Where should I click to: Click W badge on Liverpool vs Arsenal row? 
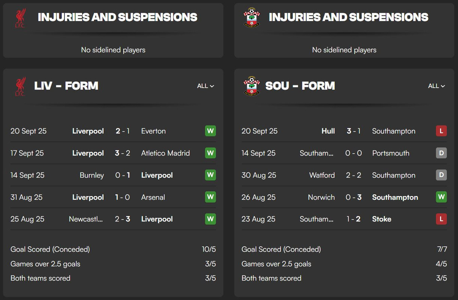click(x=210, y=197)
